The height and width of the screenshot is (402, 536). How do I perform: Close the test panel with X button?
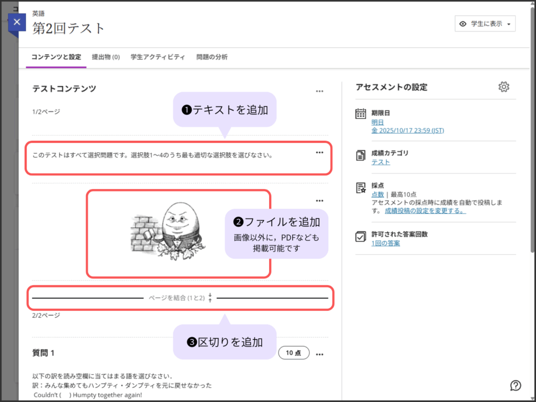coord(17,23)
